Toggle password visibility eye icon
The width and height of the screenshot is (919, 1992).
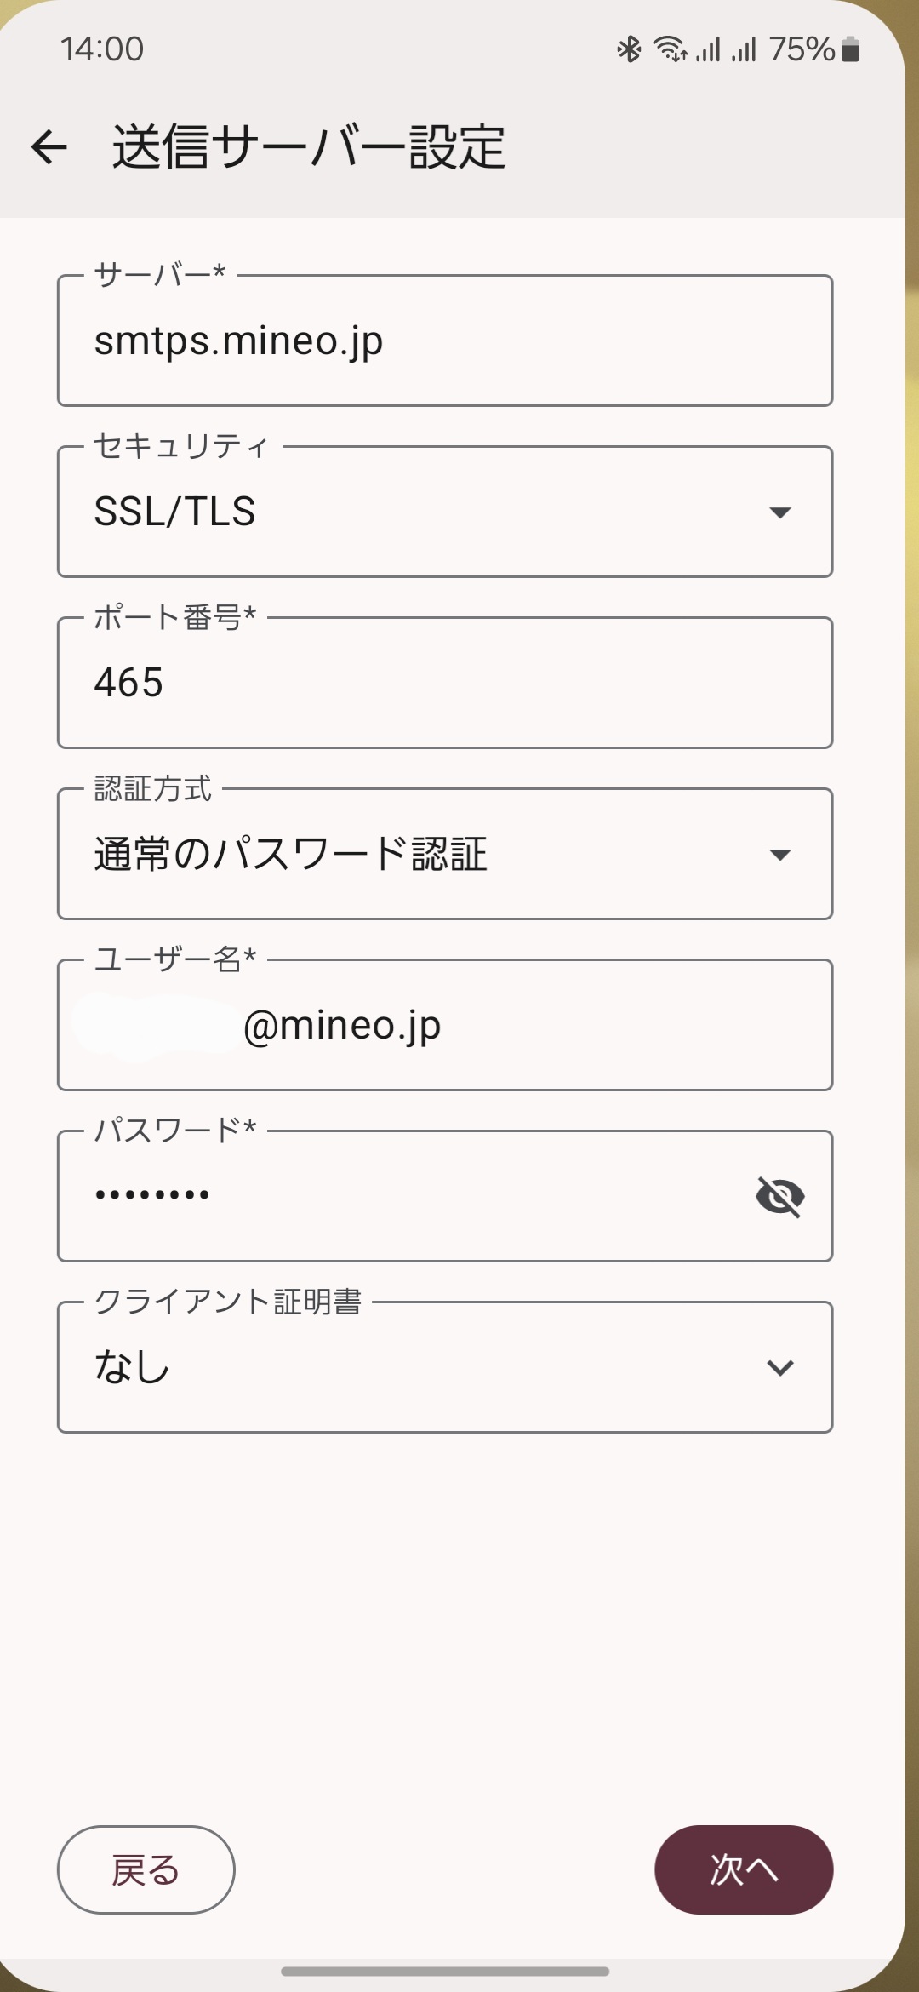tap(779, 1196)
